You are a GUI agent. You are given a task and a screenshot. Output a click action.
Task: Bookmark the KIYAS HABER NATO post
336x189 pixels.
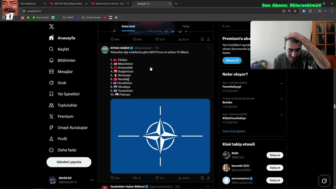[x=202, y=178]
